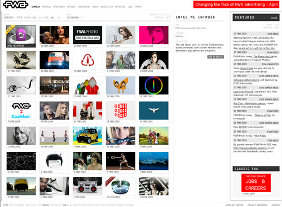Viewport: 282px width, 207px height.
Task: Open the Month filter dropdown
Action: (37, 17)
